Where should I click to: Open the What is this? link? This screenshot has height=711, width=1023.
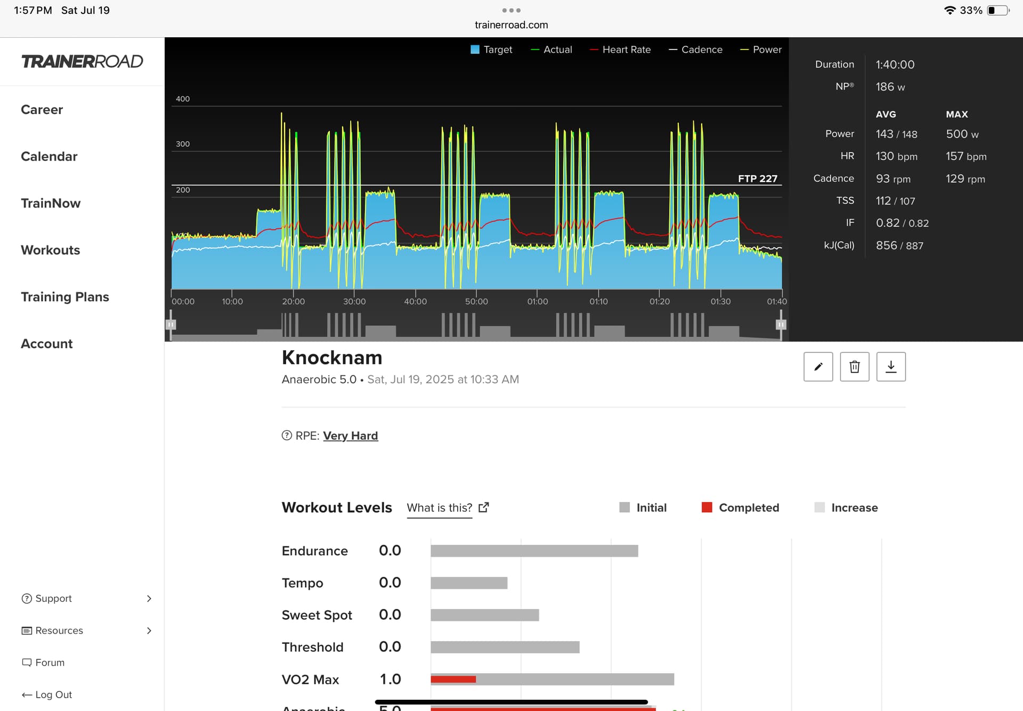click(x=439, y=507)
